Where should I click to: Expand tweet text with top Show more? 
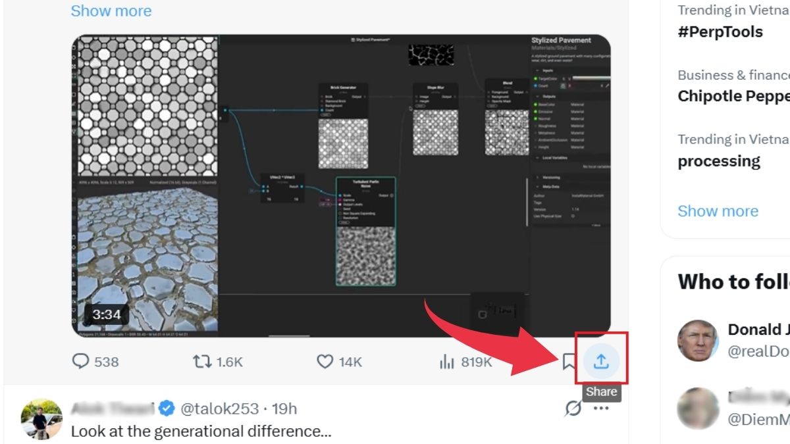point(111,11)
